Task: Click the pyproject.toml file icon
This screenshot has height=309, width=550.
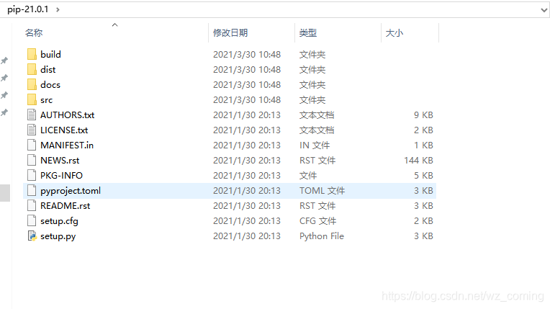Action: coord(32,190)
